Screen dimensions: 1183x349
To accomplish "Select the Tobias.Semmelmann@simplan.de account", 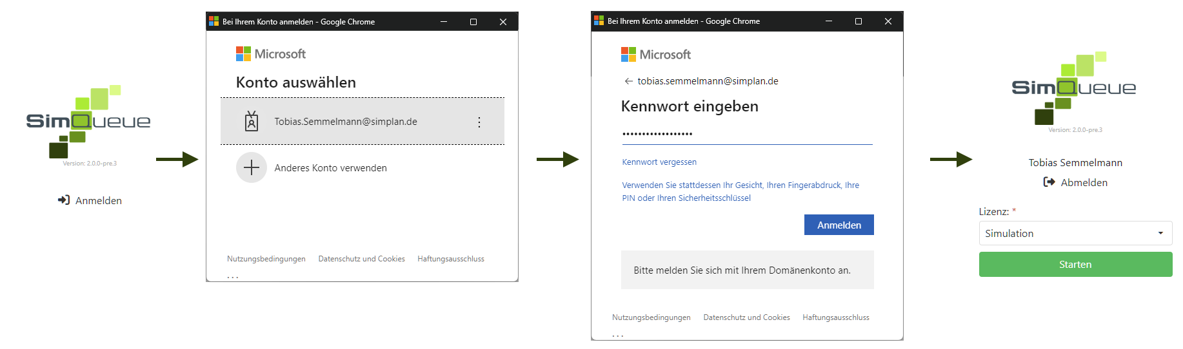I will [x=363, y=121].
